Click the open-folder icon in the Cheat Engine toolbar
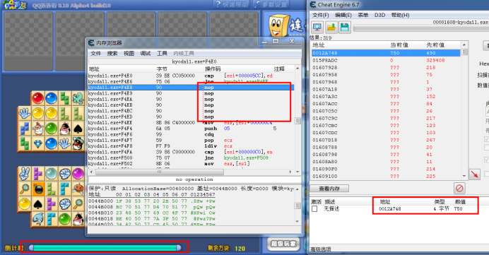Viewport: 489px width, 255px height. (331, 28)
